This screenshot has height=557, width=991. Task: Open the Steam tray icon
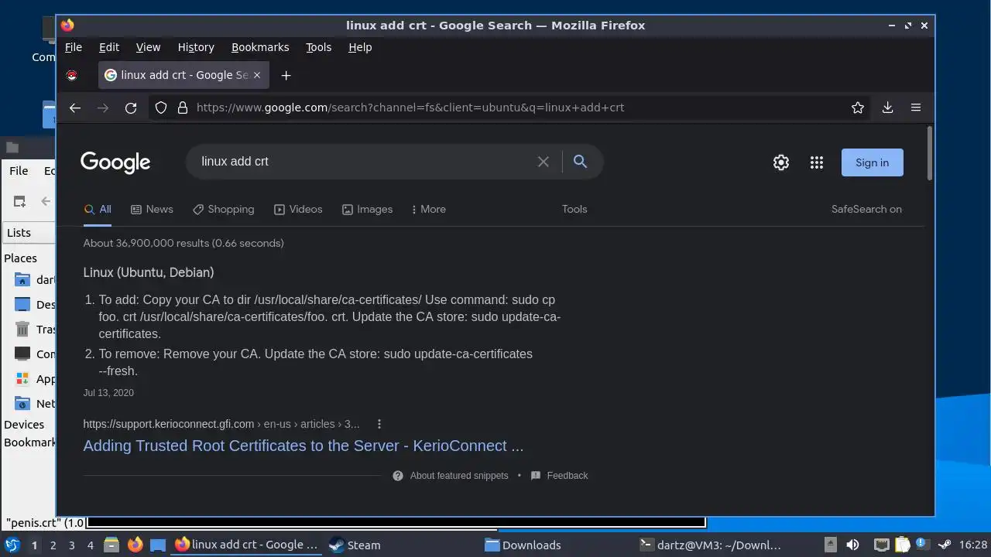945,545
